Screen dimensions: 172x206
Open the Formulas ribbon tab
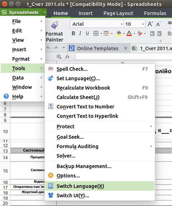pyautogui.click(x=155, y=13)
